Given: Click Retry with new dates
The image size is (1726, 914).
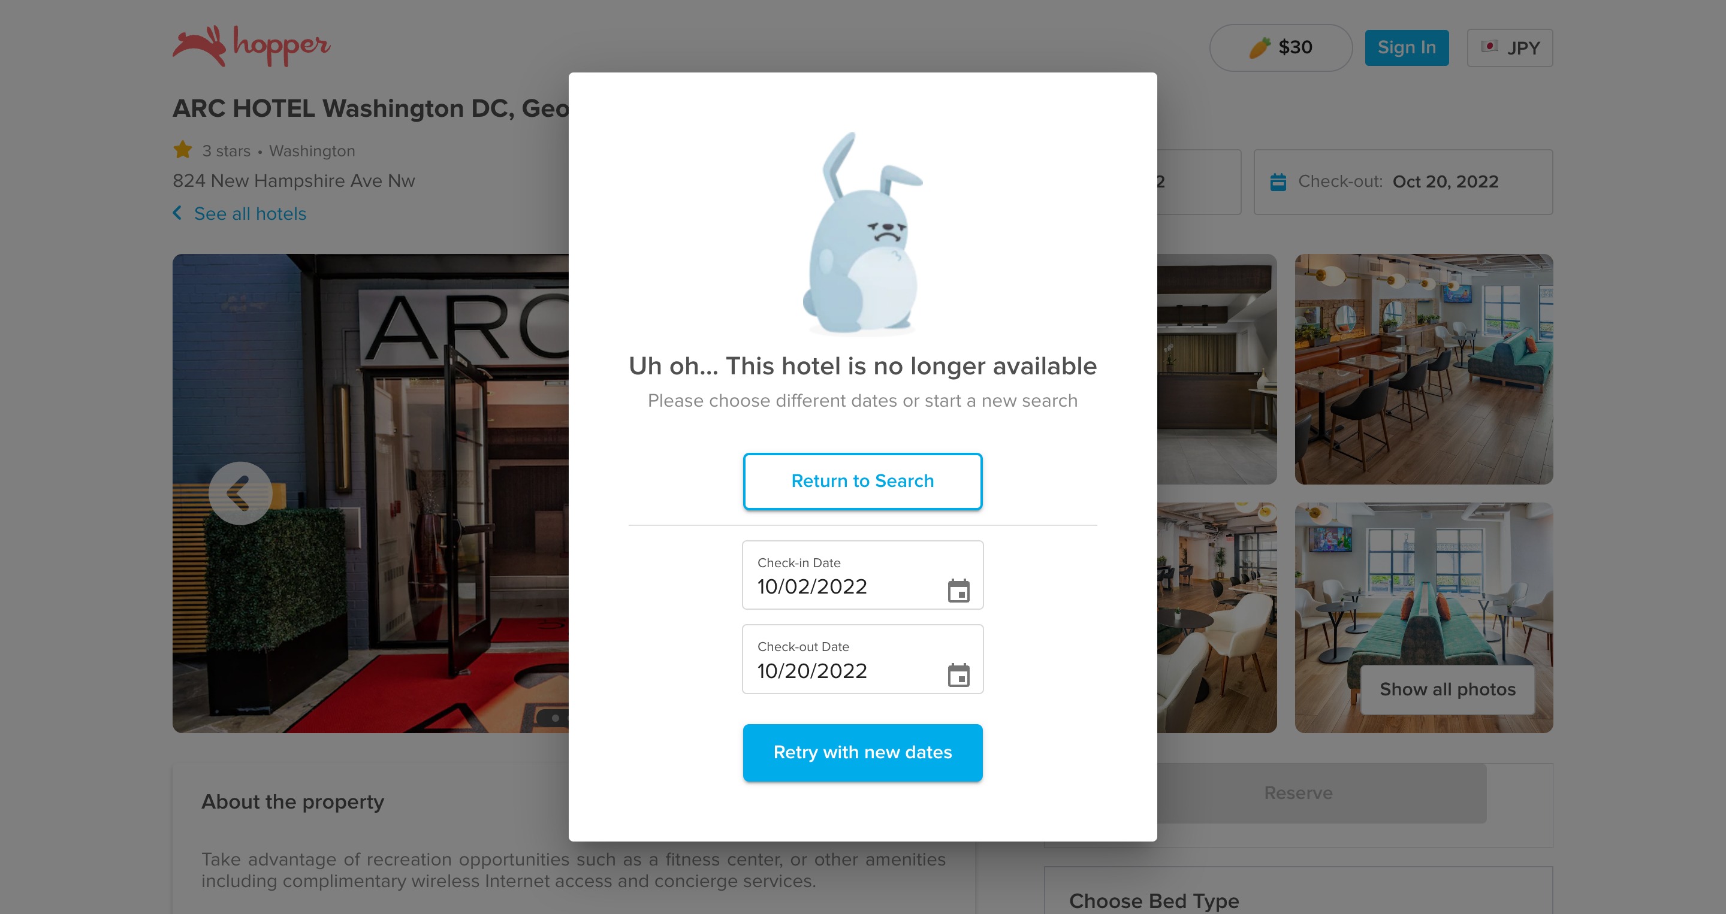Looking at the screenshot, I should click(862, 752).
